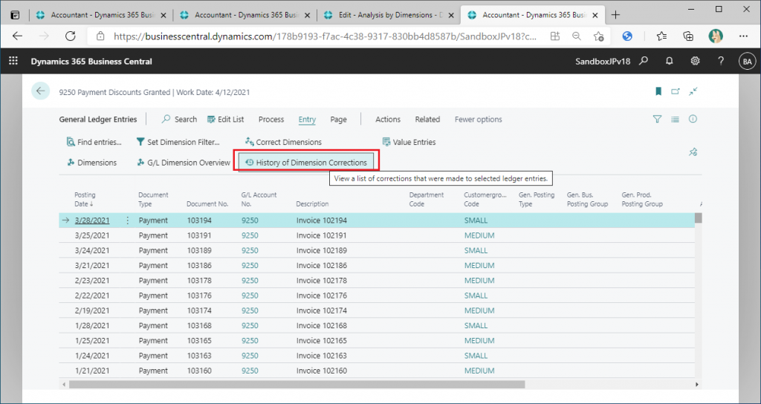
Task: Open G/L account 9250 in the 3/25/2021 row
Action: [250, 235]
